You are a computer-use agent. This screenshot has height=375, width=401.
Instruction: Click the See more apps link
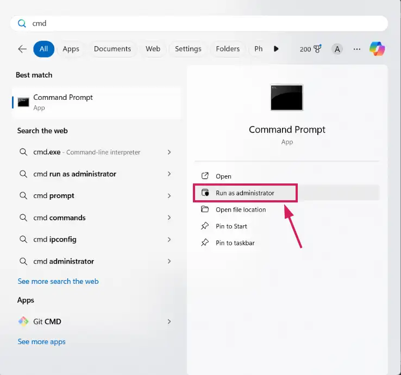(x=41, y=341)
